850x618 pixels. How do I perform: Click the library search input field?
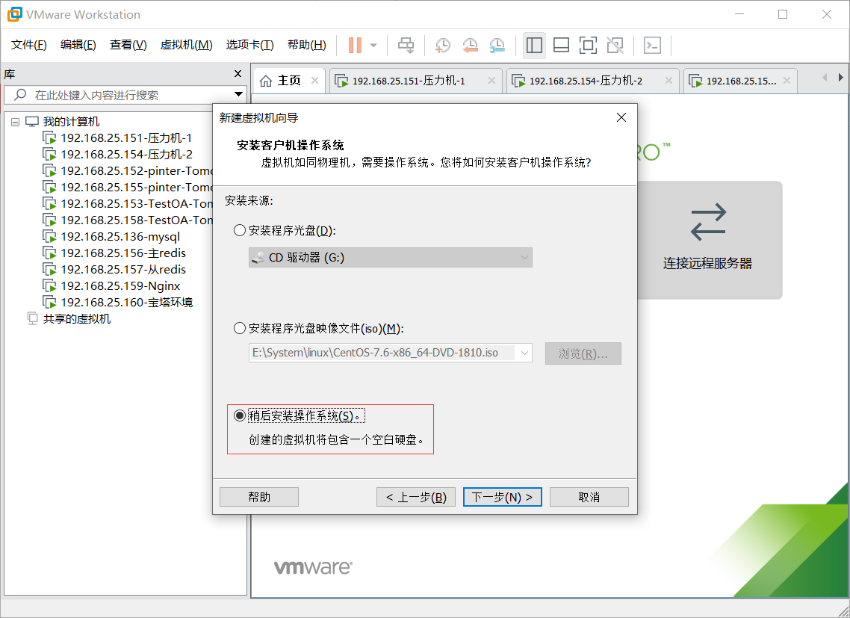125,95
